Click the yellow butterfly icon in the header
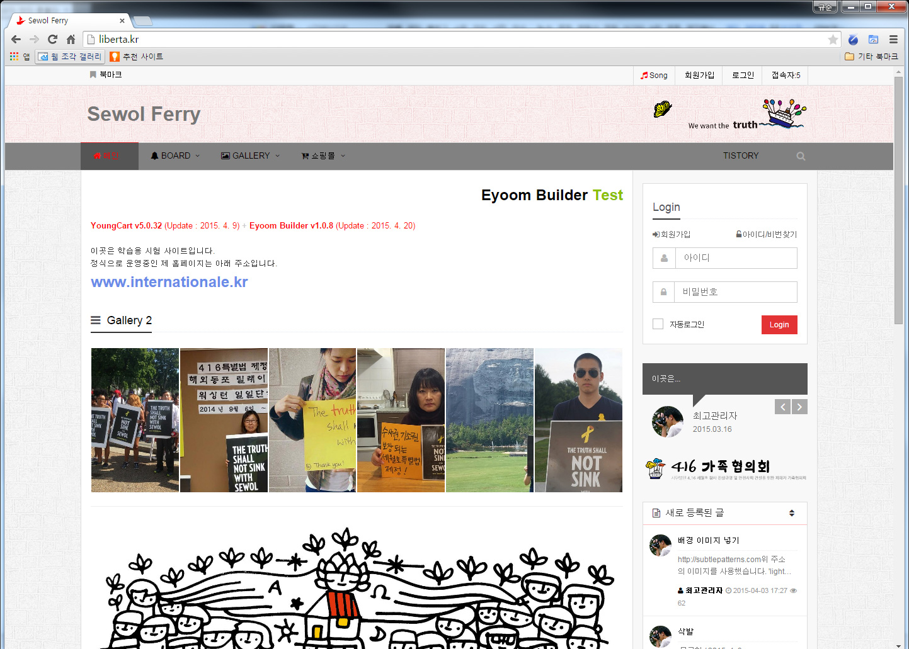The width and height of the screenshot is (909, 649). 662,110
